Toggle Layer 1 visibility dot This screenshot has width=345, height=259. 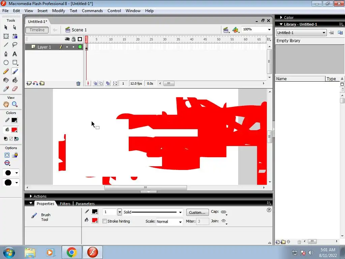67,47
